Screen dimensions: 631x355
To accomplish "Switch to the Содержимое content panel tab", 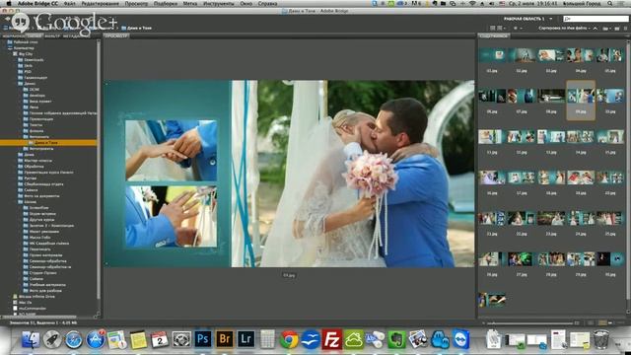I will tap(494, 35).
